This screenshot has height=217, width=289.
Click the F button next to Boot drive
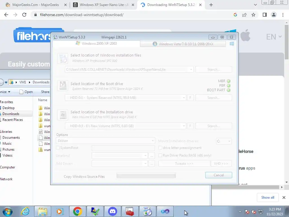(x=190, y=97)
